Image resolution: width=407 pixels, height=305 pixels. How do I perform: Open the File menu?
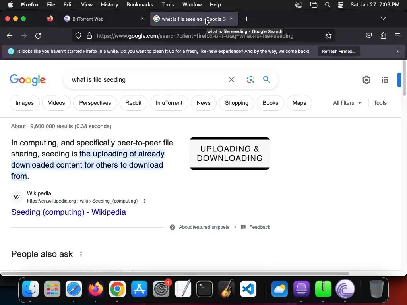coord(51,5)
